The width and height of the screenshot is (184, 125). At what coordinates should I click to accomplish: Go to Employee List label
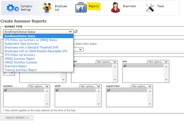tap(61, 8)
